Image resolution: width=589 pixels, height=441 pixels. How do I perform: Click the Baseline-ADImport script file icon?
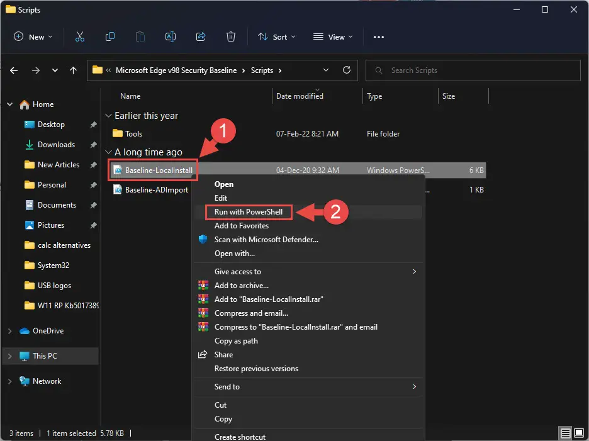(118, 190)
